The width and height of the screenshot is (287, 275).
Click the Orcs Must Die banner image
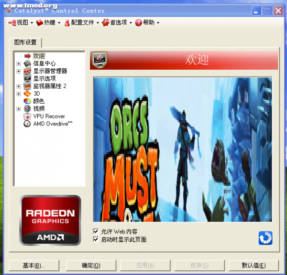coord(183,149)
